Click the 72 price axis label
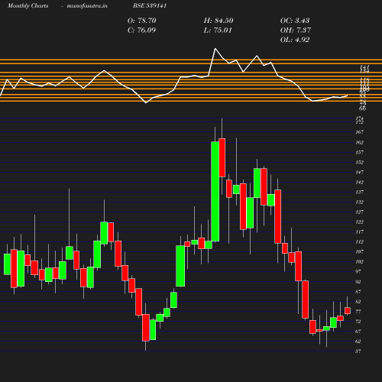382x382 pixels. click(358, 322)
